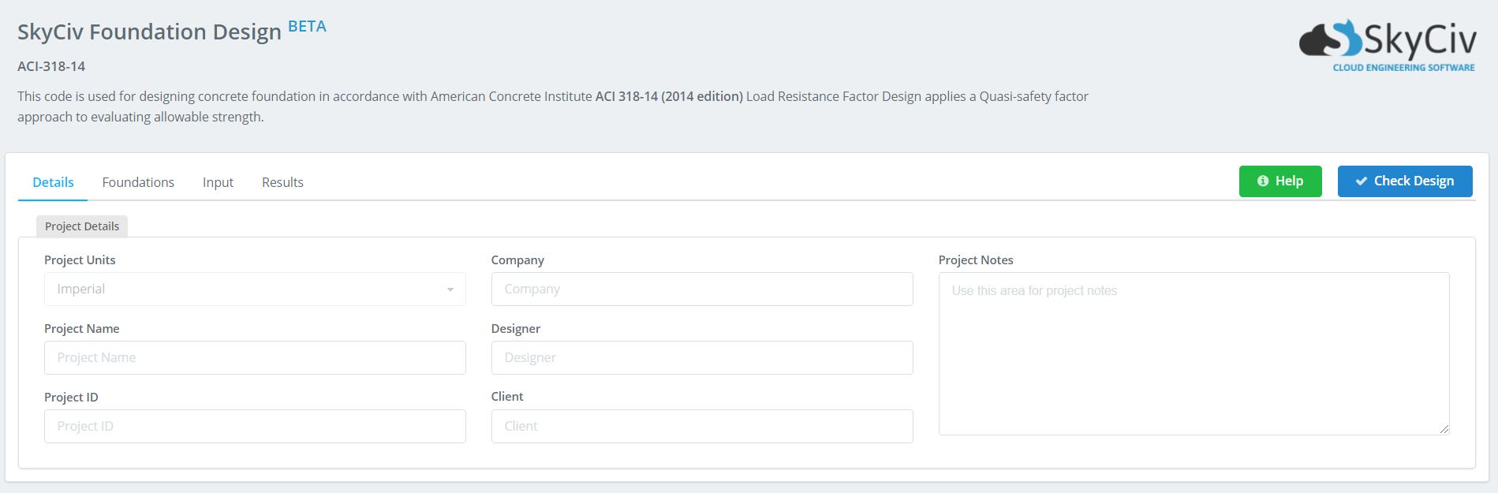Click the SkyCiv cloud logo

click(1386, 46)
